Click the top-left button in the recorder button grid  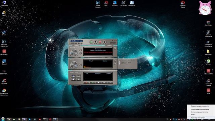tap(73, 76)
